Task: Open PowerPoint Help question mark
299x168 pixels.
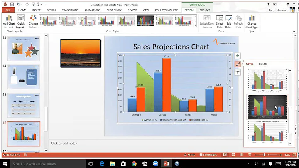Action: click(x=268, y=5)
